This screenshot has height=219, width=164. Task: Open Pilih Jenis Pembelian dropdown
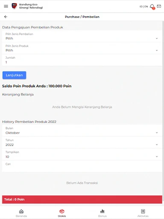pyautogui.click(x=82, y=36)
